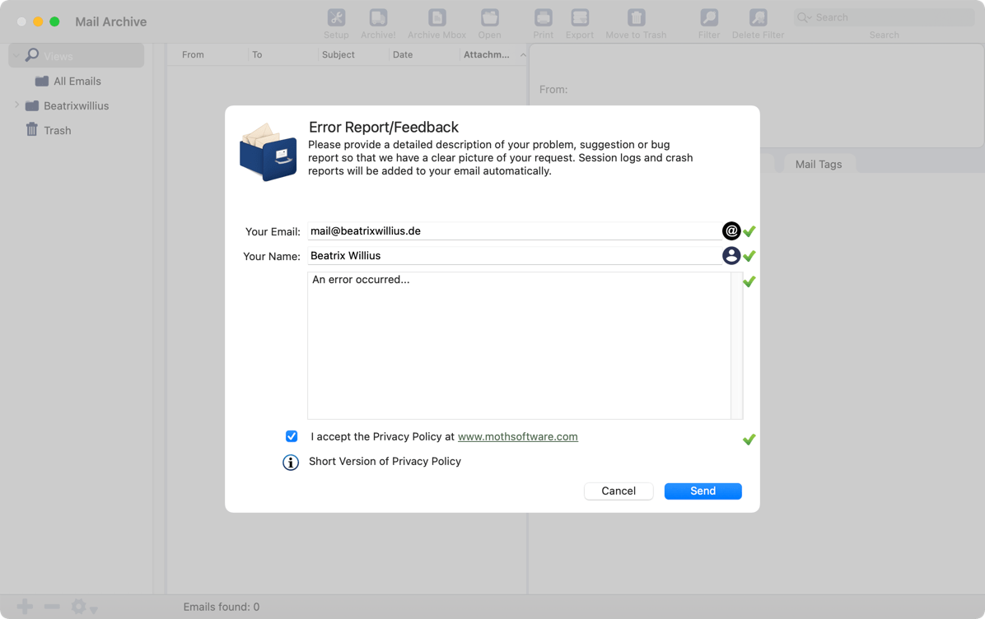
Task: Click the Move to Trash icon
Action: pos(636,18)
